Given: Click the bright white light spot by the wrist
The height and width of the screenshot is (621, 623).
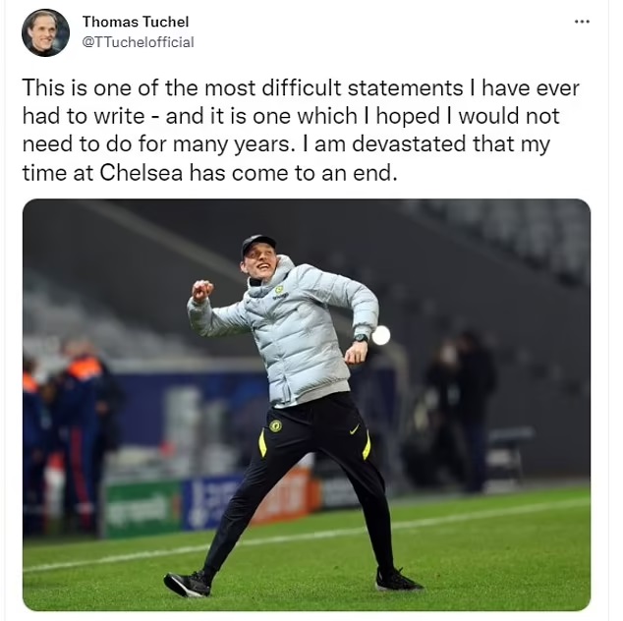Looking at the screenshot, I should tap(380, 335).
